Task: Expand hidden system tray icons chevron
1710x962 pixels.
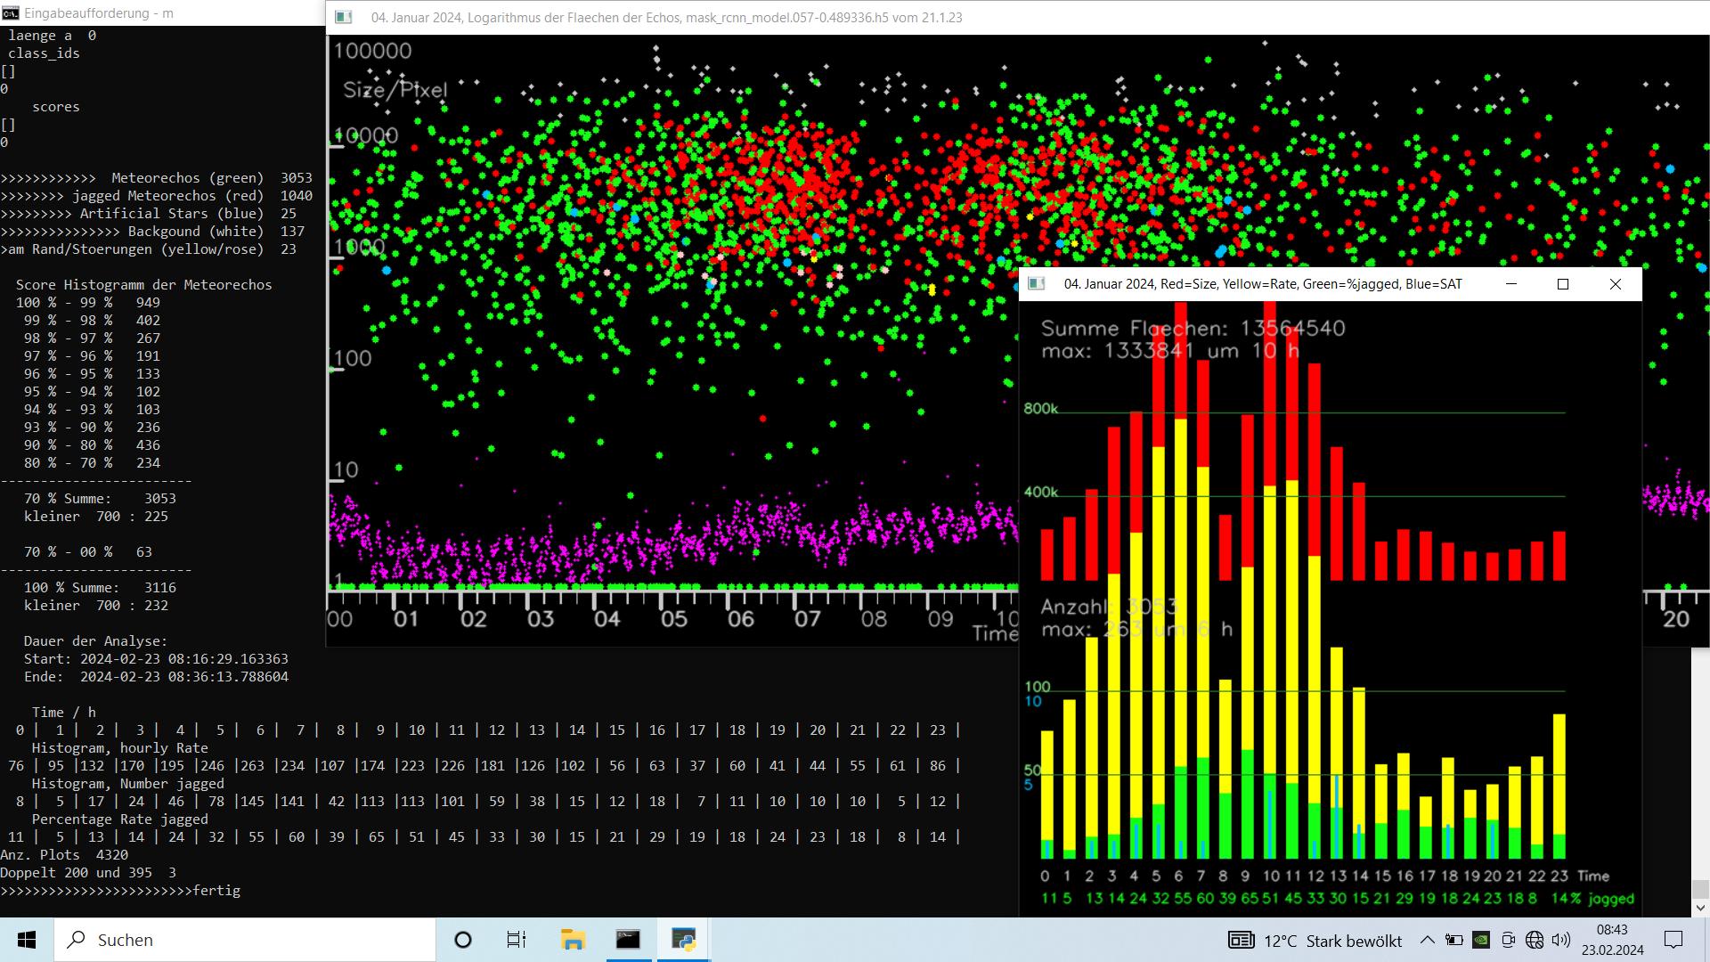Action: tap(1427, 940)
